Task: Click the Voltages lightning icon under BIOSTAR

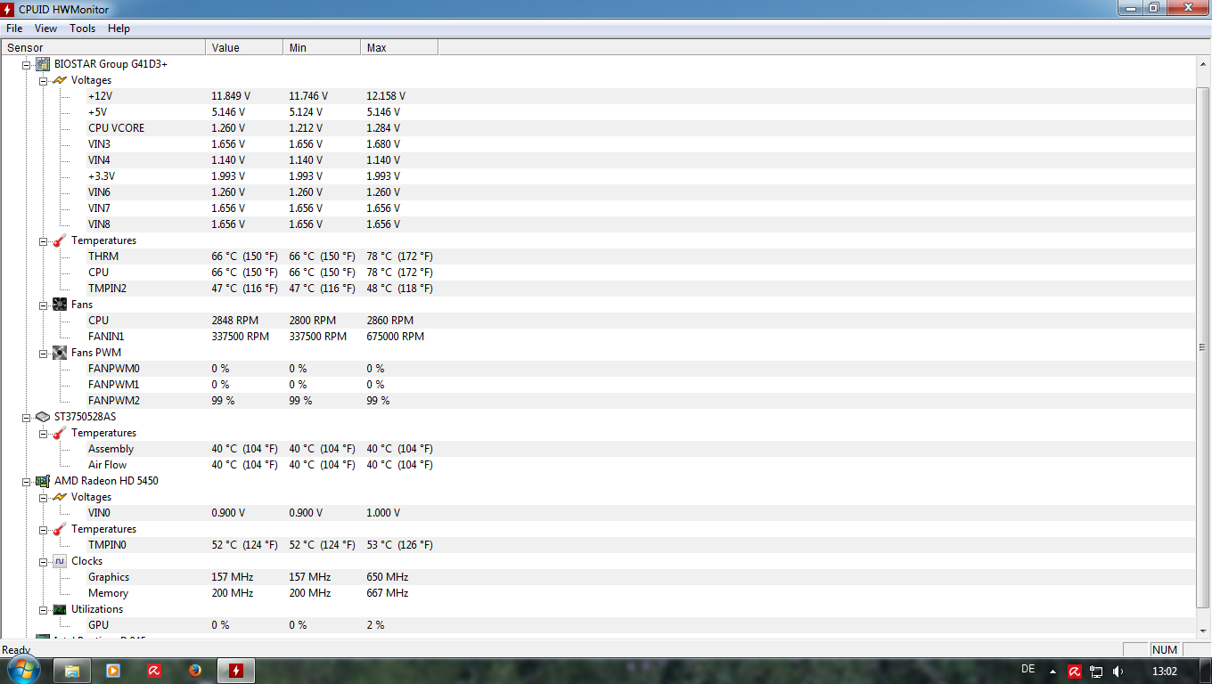Action: [60, 80]
